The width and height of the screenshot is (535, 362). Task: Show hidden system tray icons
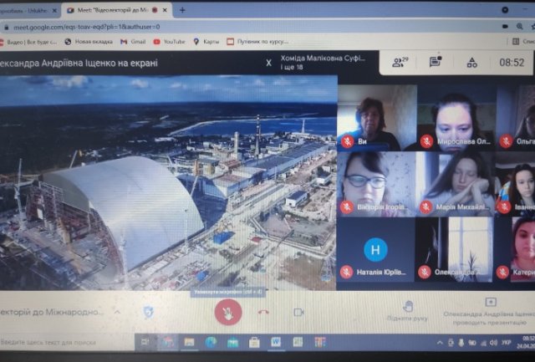coord(440,342)
